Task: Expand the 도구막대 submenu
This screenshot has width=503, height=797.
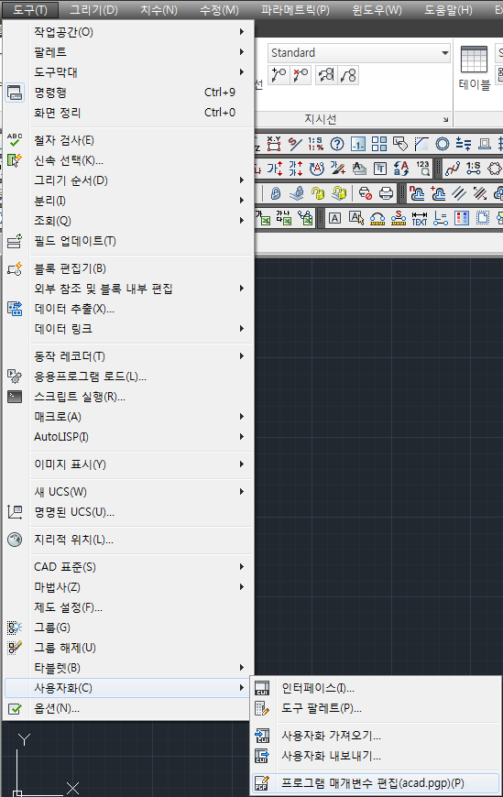Action: coord(128,72)
